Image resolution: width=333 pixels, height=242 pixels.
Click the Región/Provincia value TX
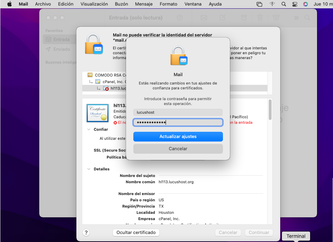(x=161, y=206)
